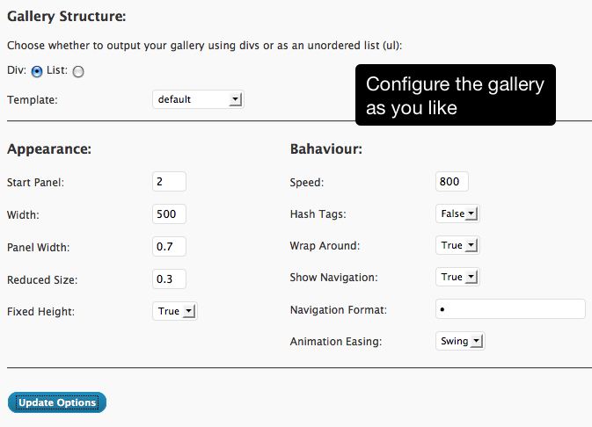The width and height of the screenshot is (592, 427).
Task: Focus the Panel Width text box
Action: pyautogui.click(x=169, y=246)
